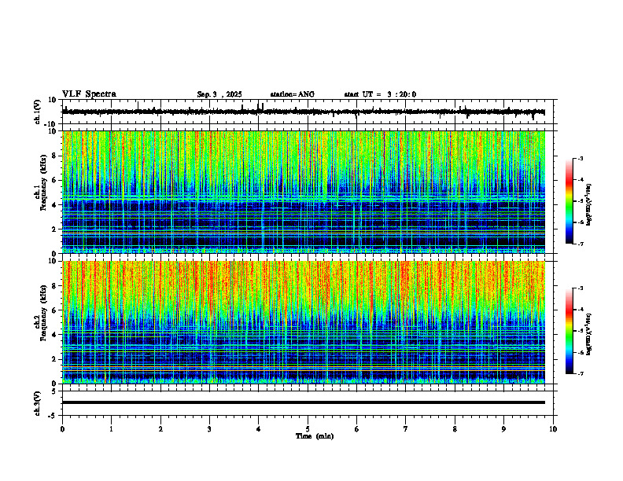Click the ch.1 color bar "log(PSD)(V²/Hz)" label
Screen dimensions: 623x481
coord(589,204)
